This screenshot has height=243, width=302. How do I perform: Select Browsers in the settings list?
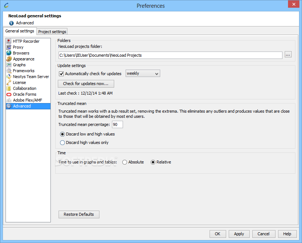pos(28,53)
